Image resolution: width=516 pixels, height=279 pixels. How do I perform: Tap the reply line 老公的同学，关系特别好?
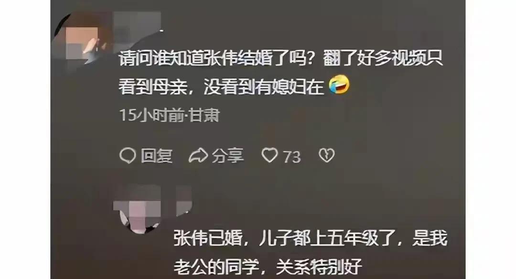pos(268,267)
